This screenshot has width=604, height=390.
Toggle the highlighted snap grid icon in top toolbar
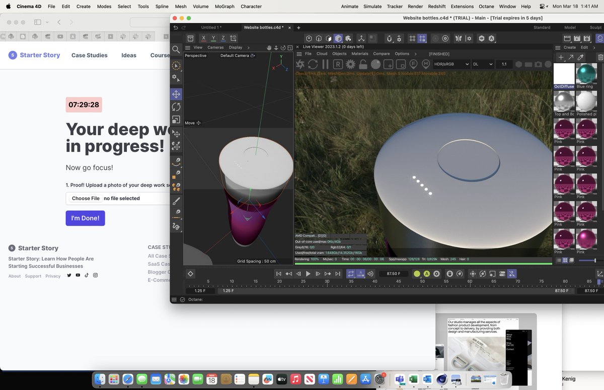422,38
